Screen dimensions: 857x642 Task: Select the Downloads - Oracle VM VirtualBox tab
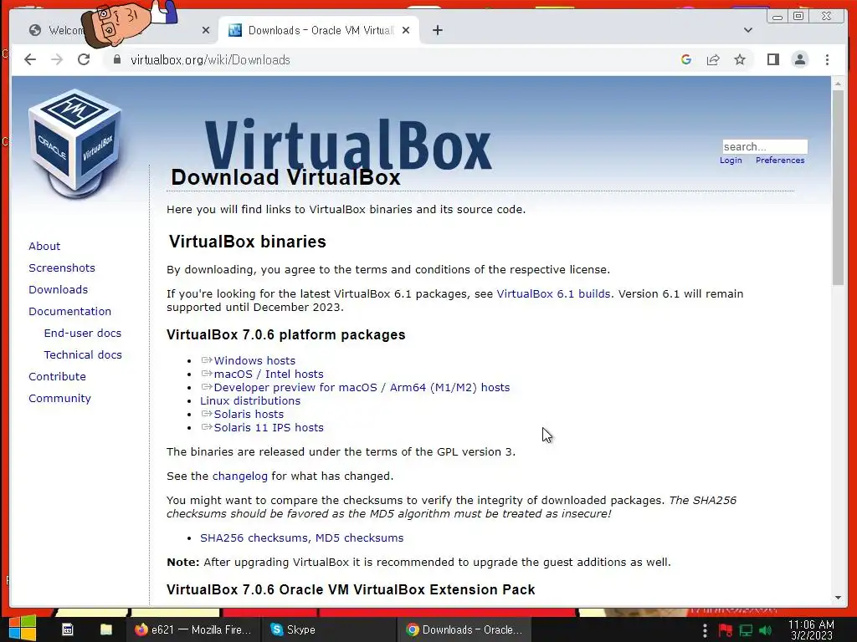(319, 31)
